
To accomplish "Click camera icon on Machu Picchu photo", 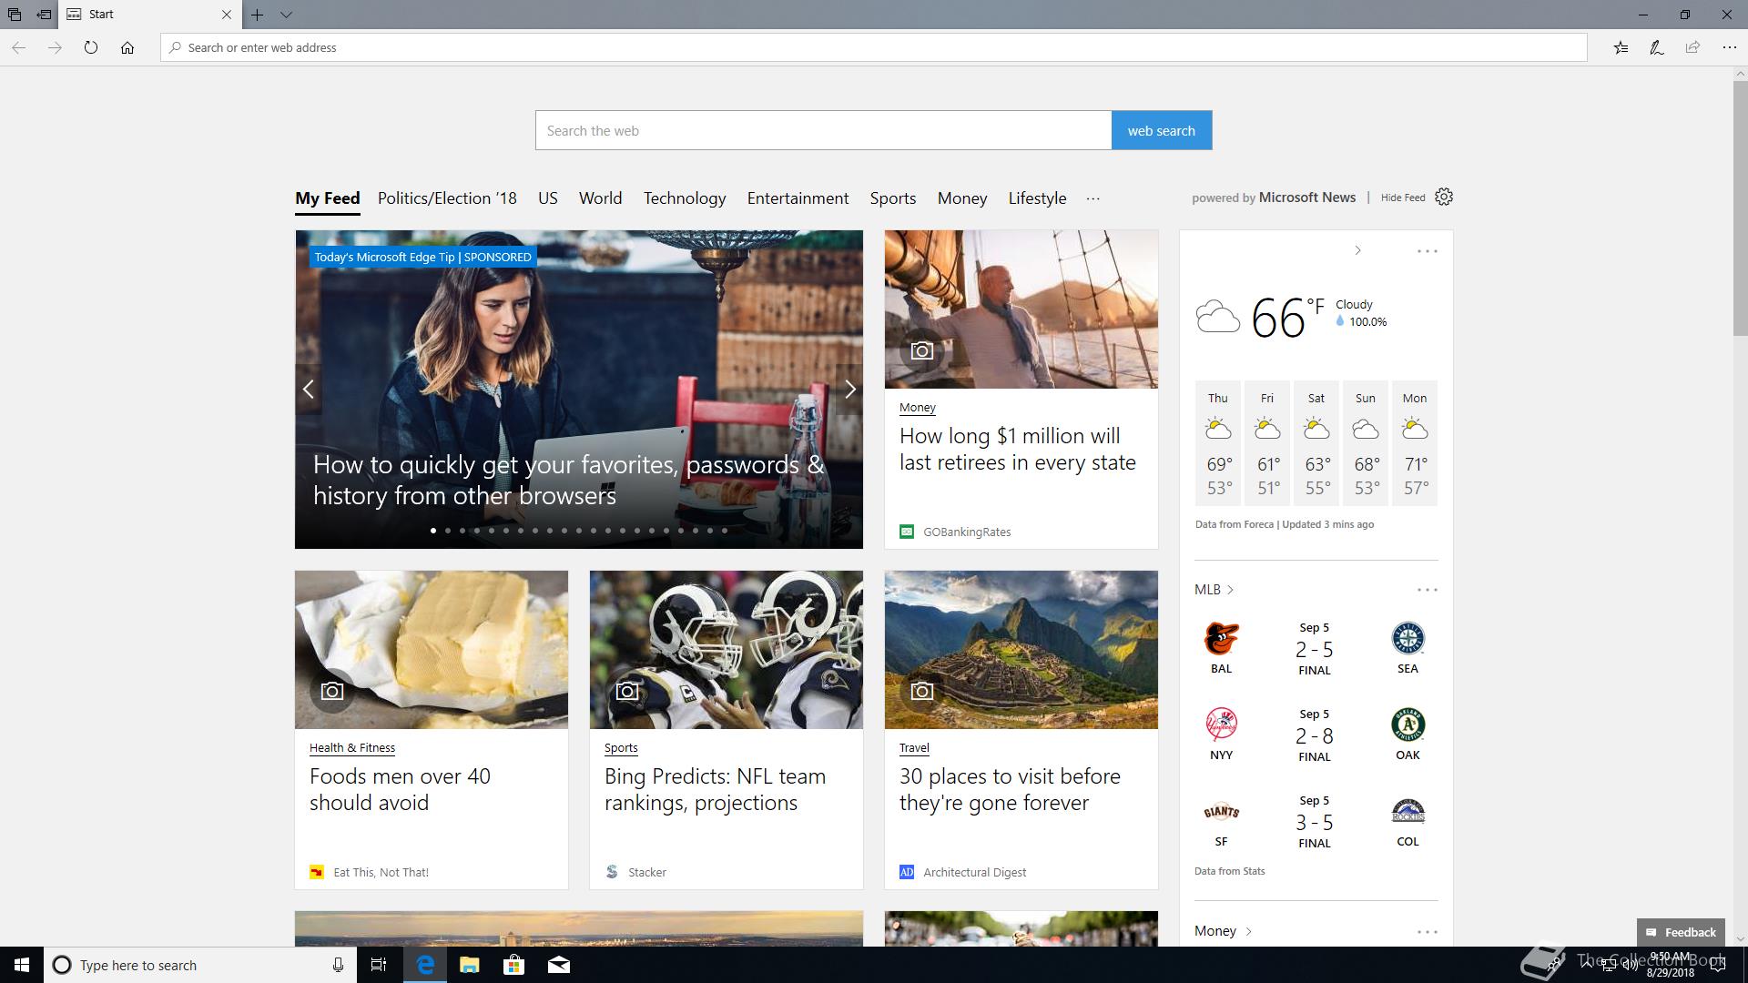I will [x=921, y=691].
